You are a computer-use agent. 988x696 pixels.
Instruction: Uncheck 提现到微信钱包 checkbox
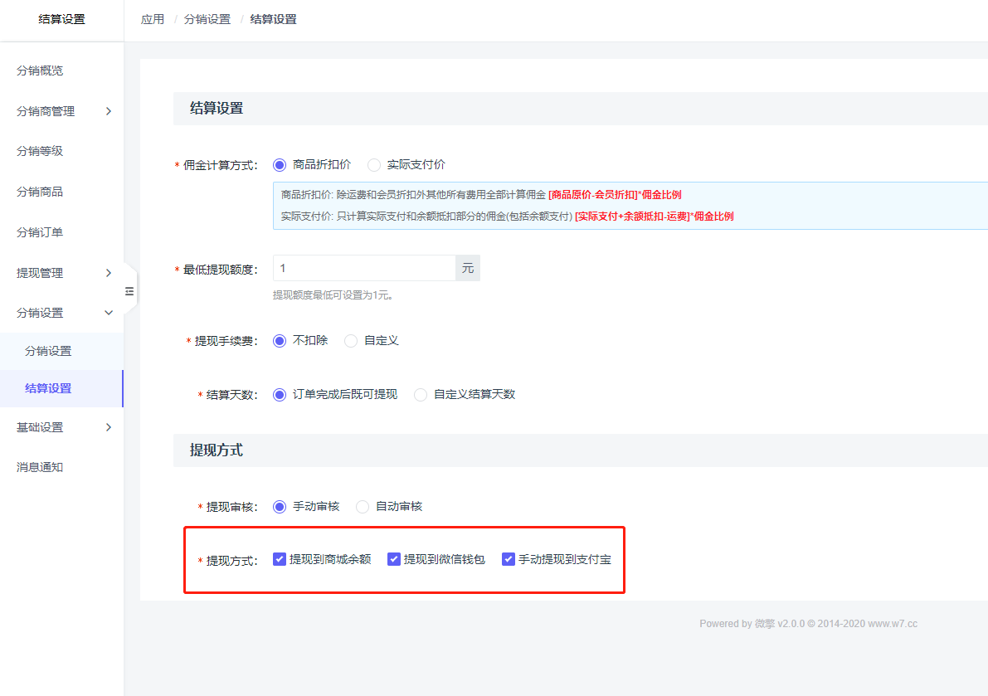pos(394,559)
